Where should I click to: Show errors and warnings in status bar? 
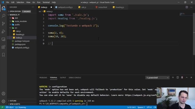point(10,107)
